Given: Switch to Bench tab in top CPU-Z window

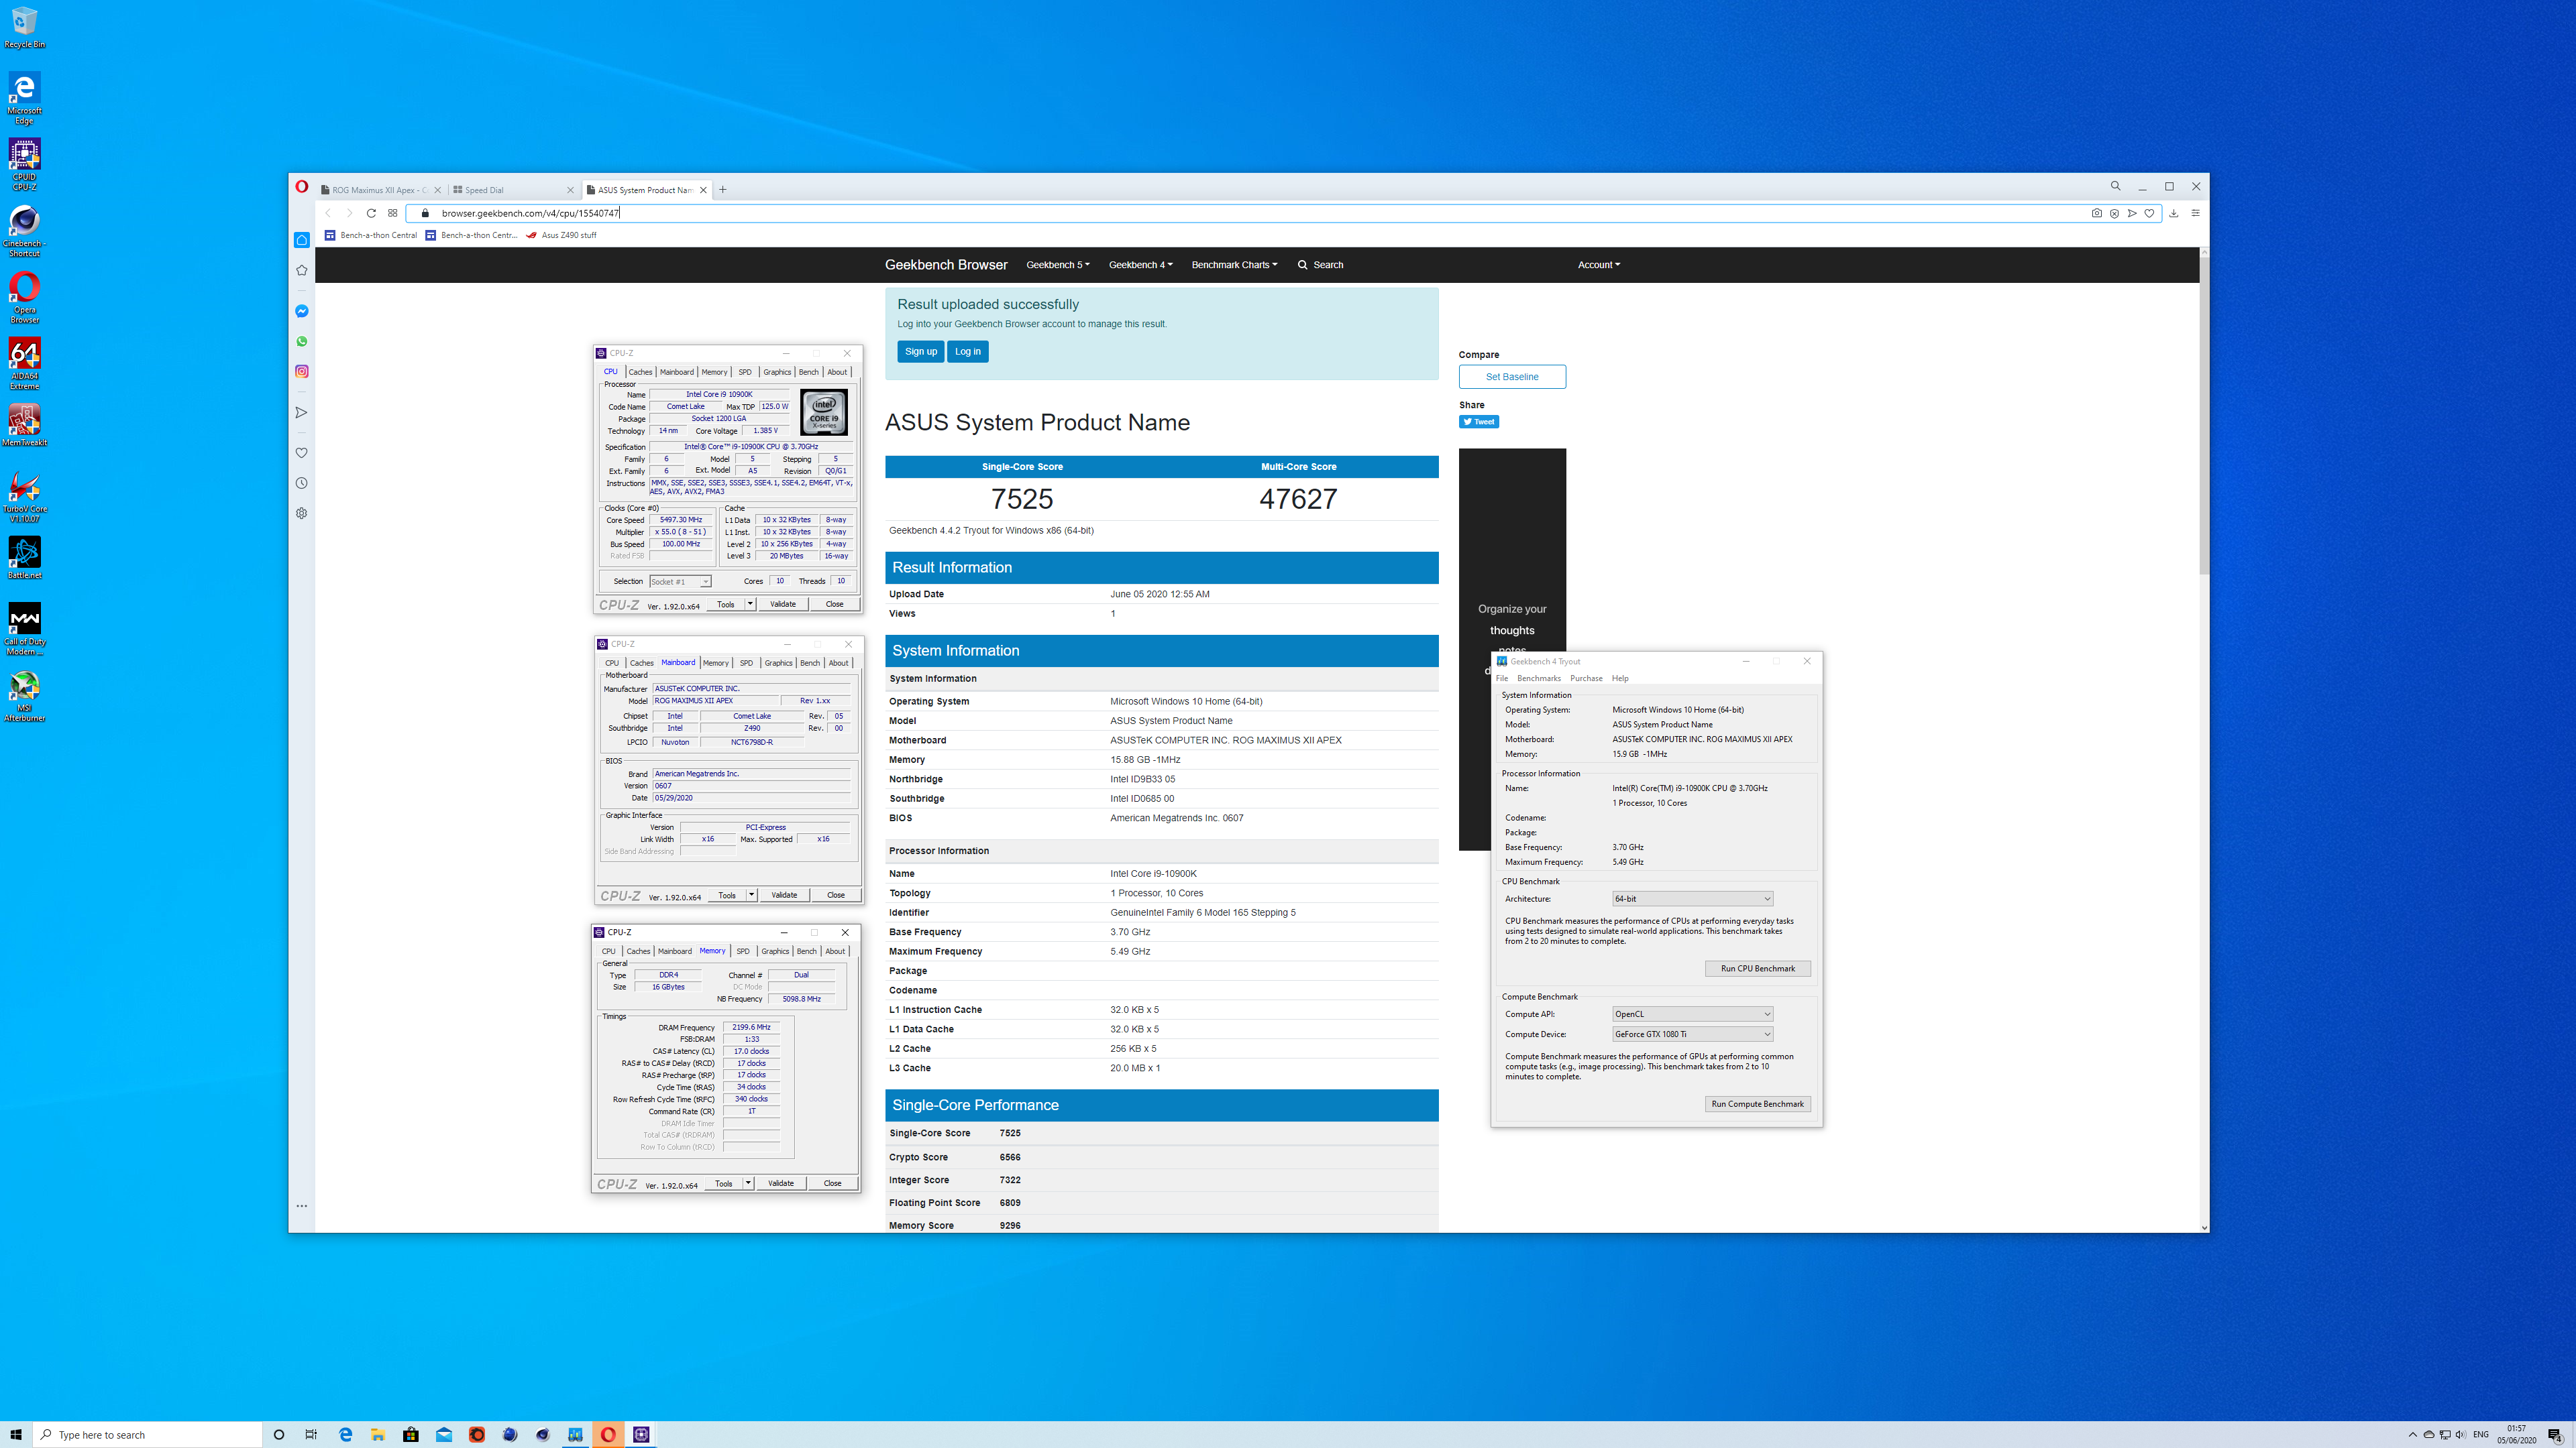Looking at the screenshot, I should click(x=808, y=372).
